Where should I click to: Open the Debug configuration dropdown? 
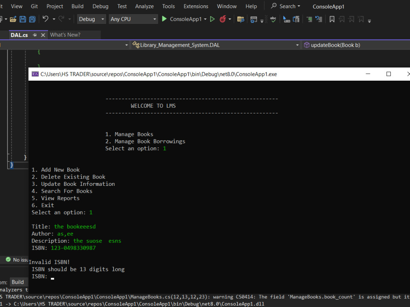tap(91, 19)
